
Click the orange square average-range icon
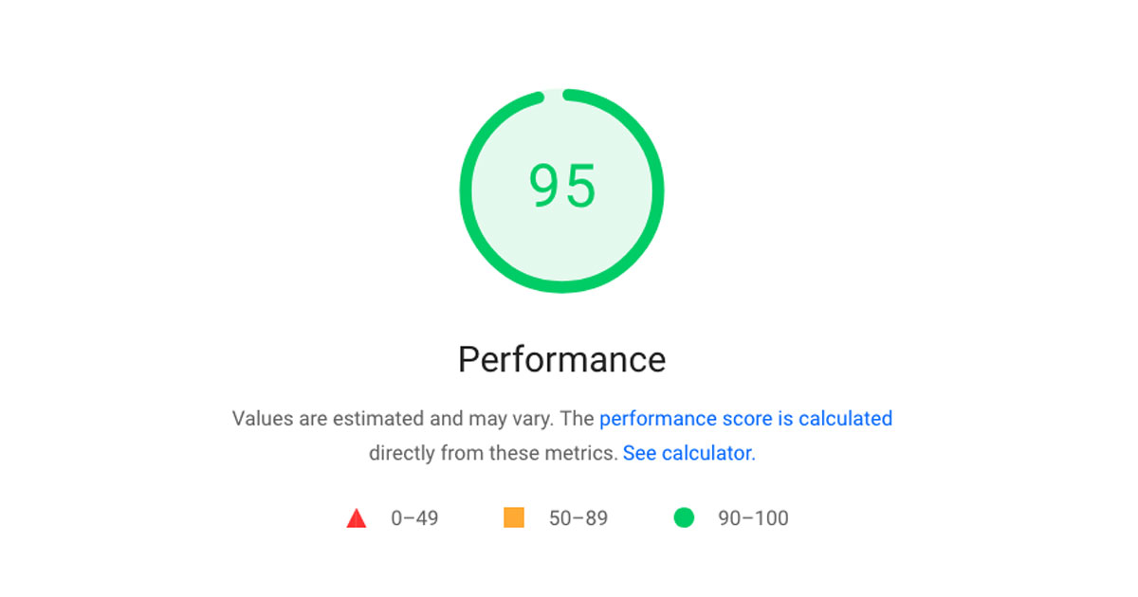pyautogui.click(x=514, y=517)
